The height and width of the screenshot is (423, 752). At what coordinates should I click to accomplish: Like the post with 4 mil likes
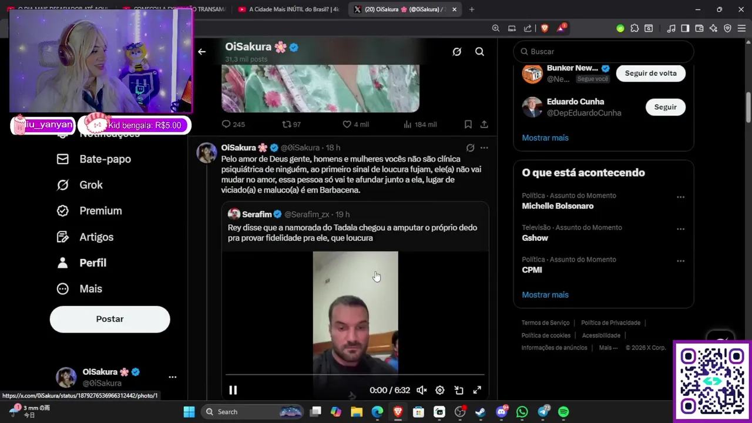pos(355,125)
